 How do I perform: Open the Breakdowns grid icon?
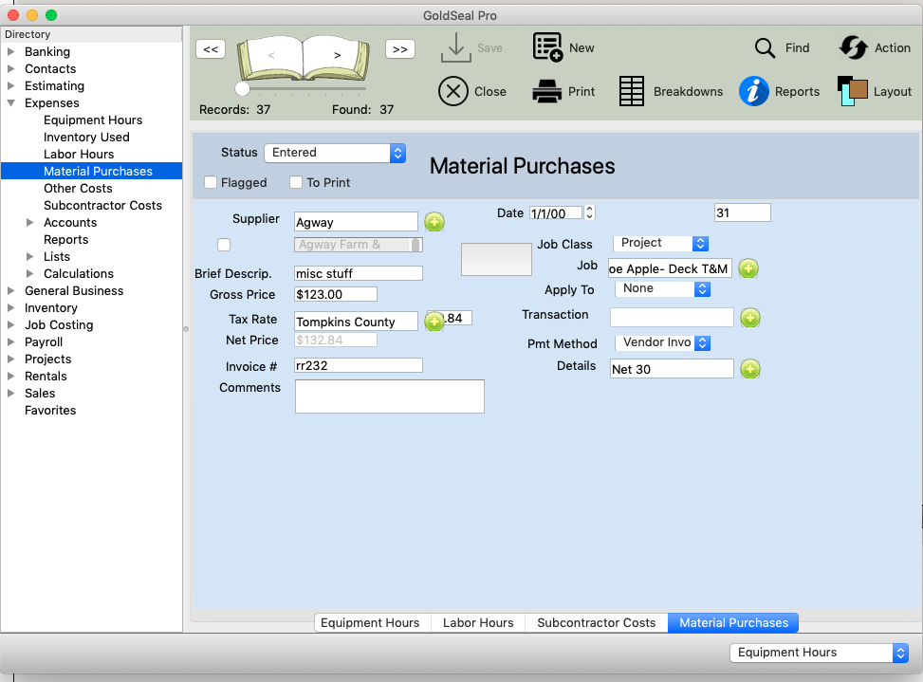632,91
